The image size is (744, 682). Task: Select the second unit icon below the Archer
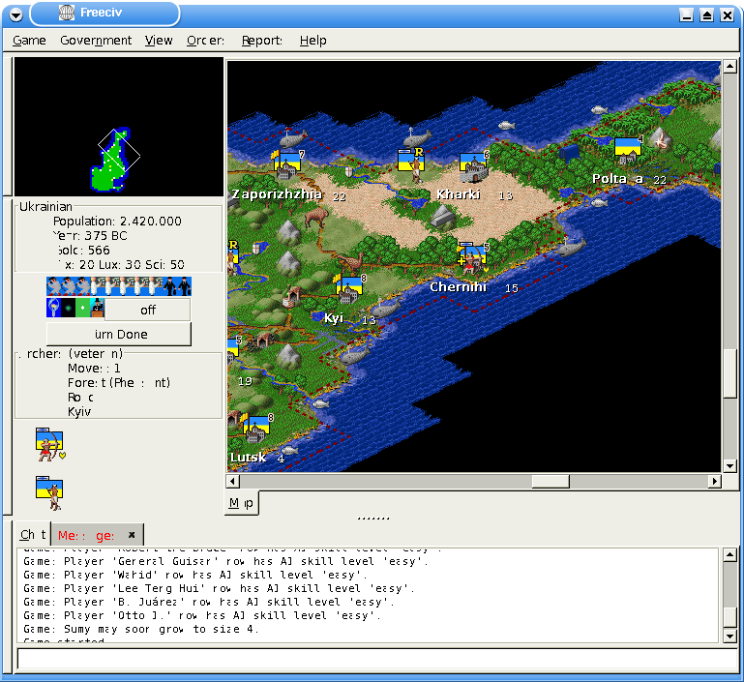(49, 493)
